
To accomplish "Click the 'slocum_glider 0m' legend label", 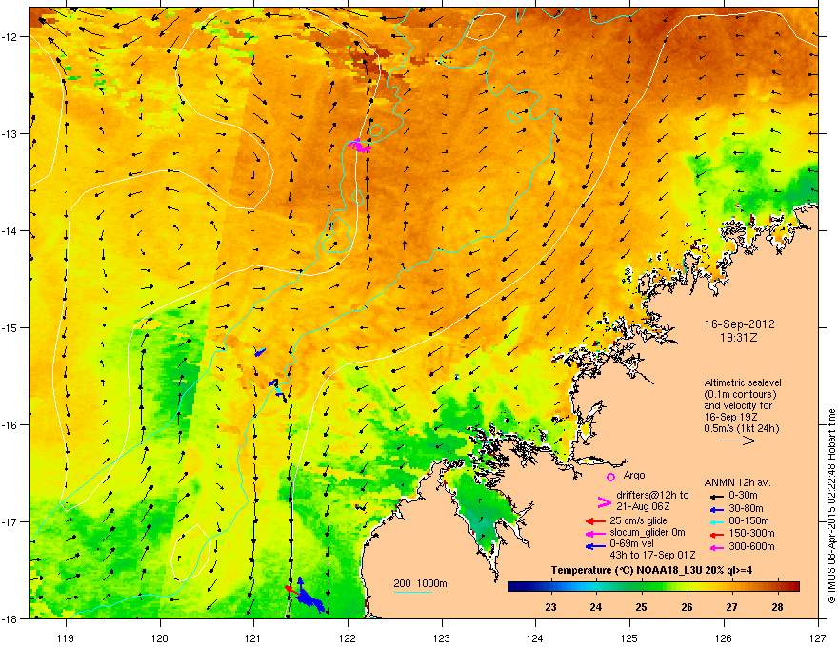I will click(x=648, y=533).
